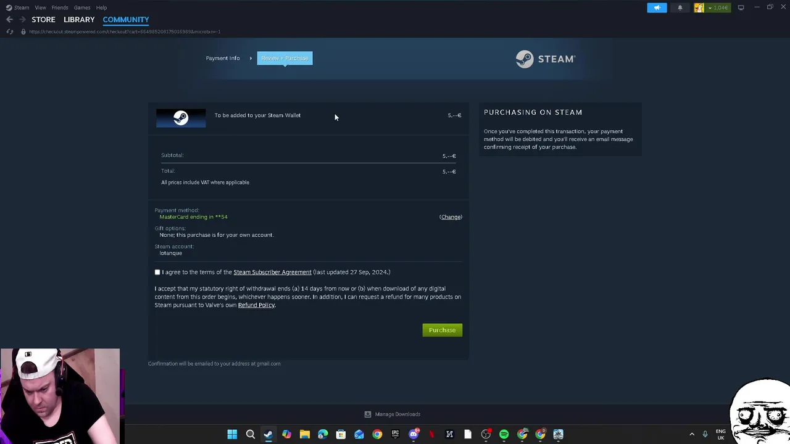This screenshot has height=444, width=790.
Task: Click the checkout URL address text
Action: point(125,31)
